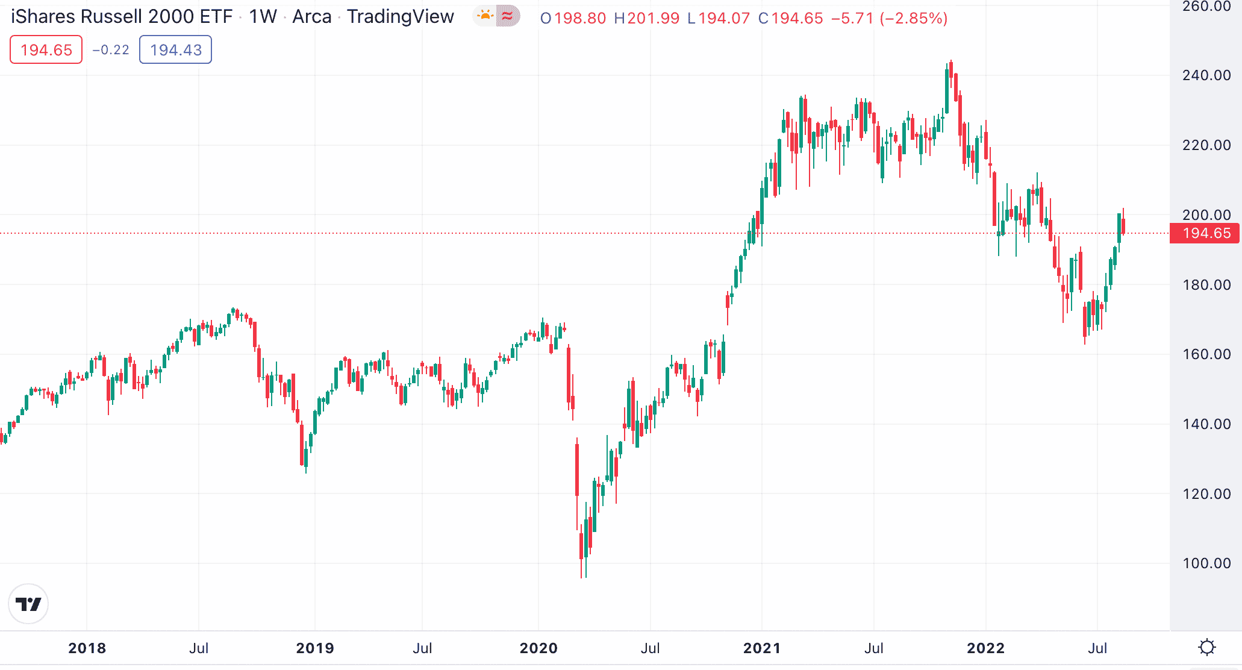Click the 160.00 price axis label

(x=1206, y=354)
